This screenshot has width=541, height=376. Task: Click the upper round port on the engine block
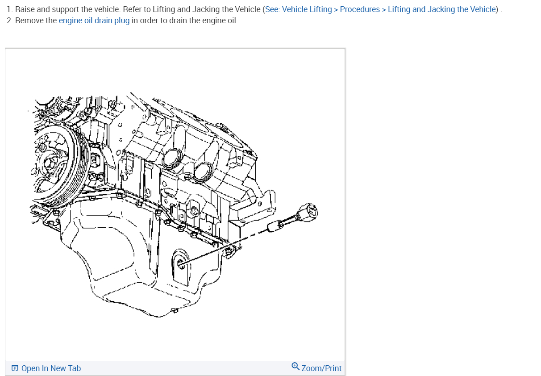pyautogui.click(x=171, y=158)
